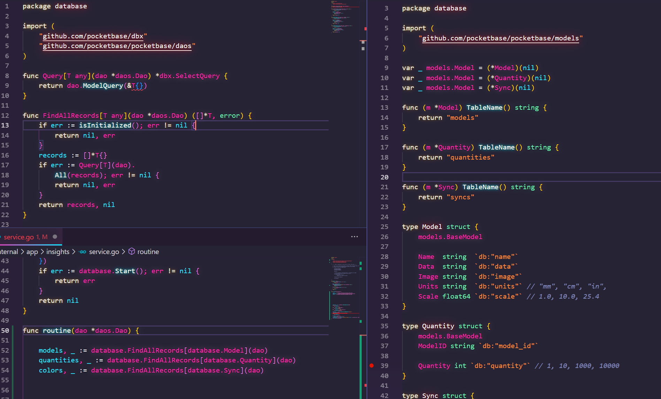Follow the github.com/pocketbase/pocketbase/models import link
The width and height of the screenshot is (661, 399).
click(x=500, y=38)
